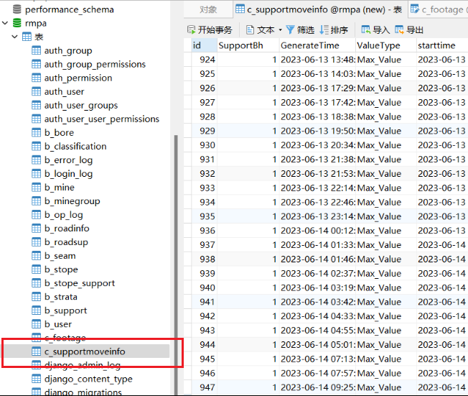468x396 pixels.
Task: Click GenerateTime cell 2023-06-14 00:12
Action: click(317, 231)
